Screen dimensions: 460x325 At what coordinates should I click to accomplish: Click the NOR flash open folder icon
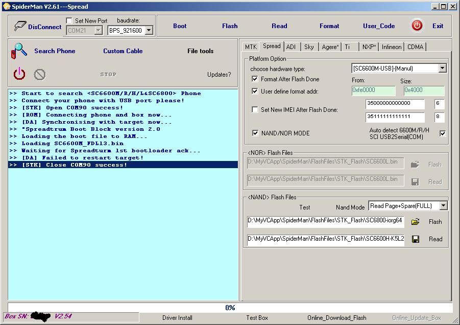tap(415, 165)
